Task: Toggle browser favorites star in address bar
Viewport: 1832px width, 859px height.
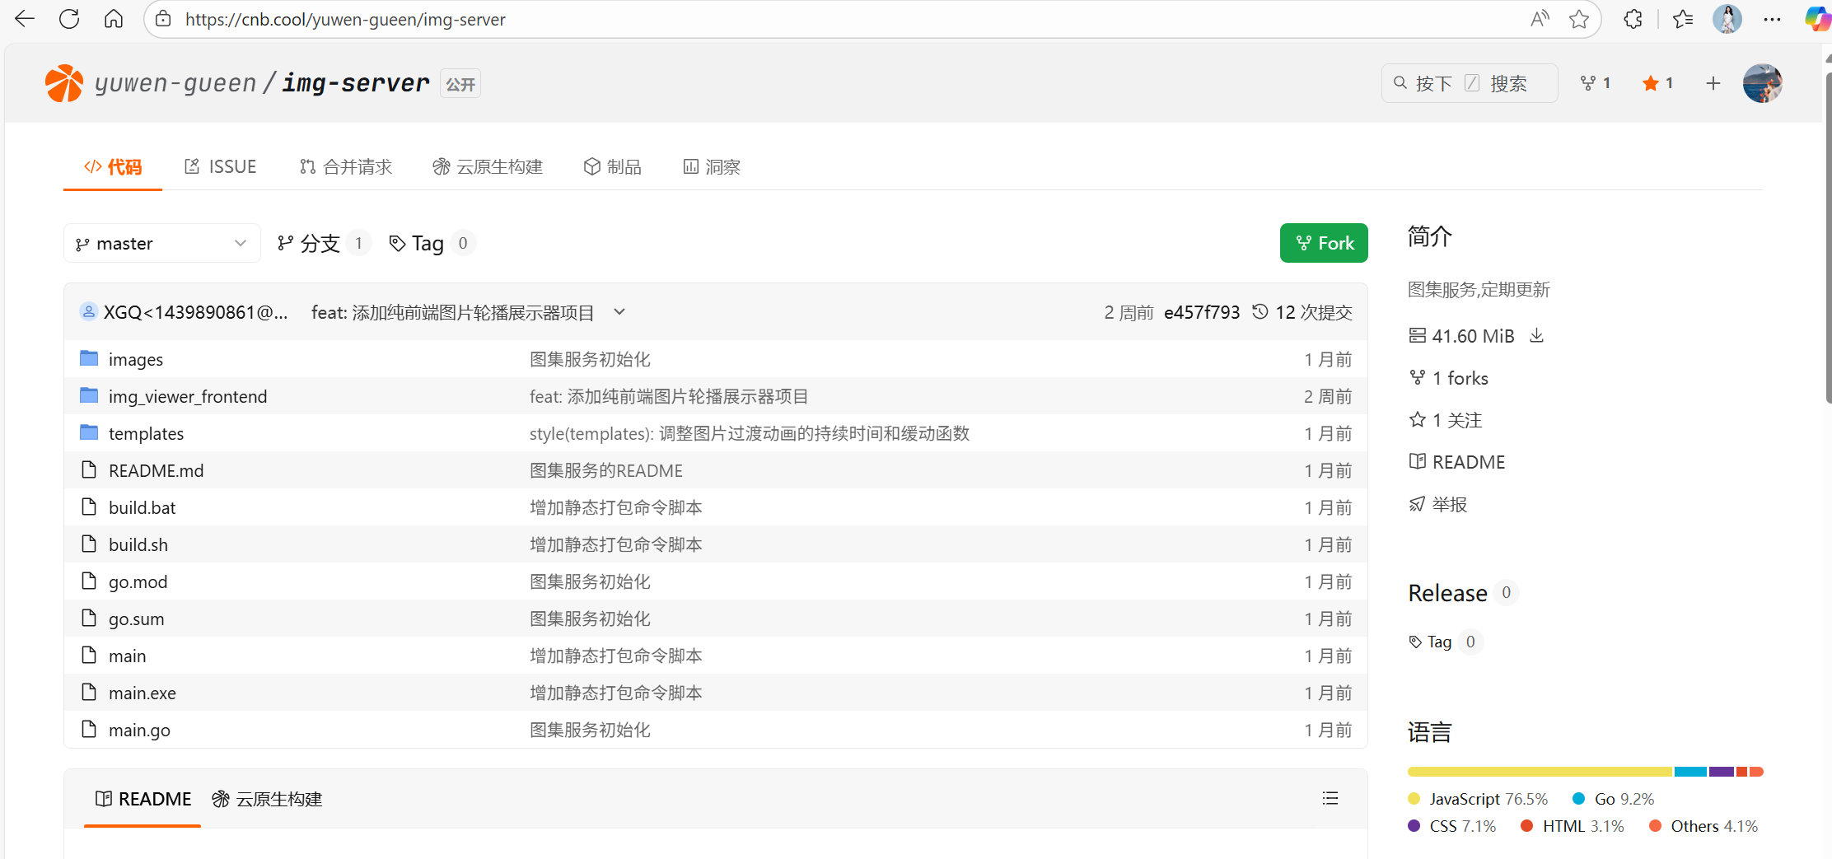Action: pyautogui.click(x=1578, y=19)
